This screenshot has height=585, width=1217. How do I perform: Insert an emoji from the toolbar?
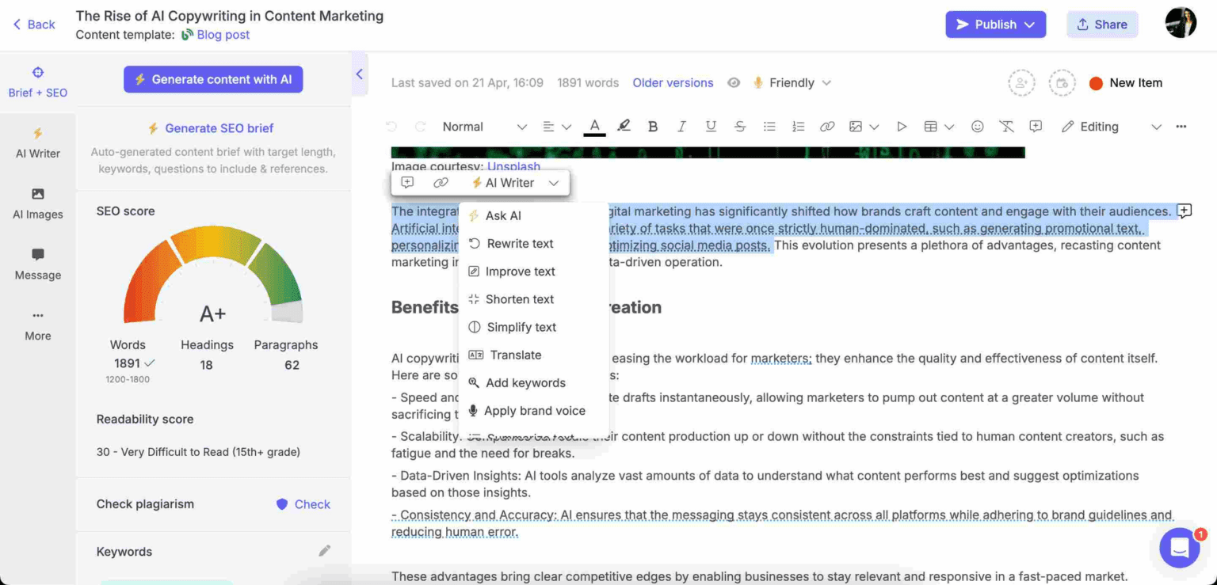point(977,126)
